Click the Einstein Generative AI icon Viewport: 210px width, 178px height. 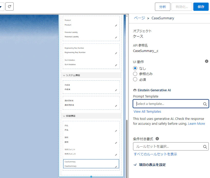135,90
